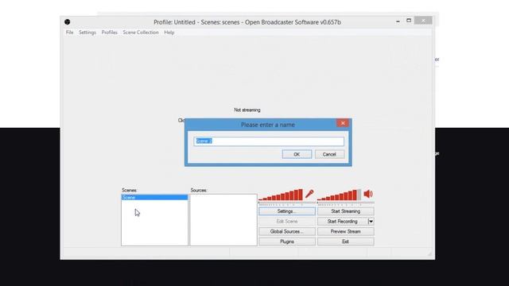Click the OBS app icon in the title bar
Image resolution: width=509 pixels, height=286 pixels.
[67, 22]
